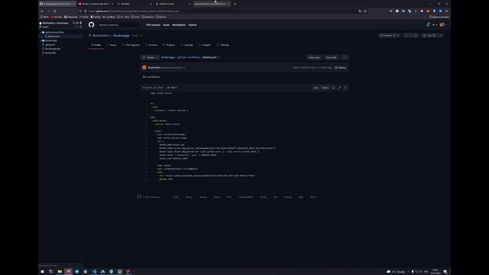Click the Raw button
Viewport: 489px width, 275px height.
coord(316,87)
